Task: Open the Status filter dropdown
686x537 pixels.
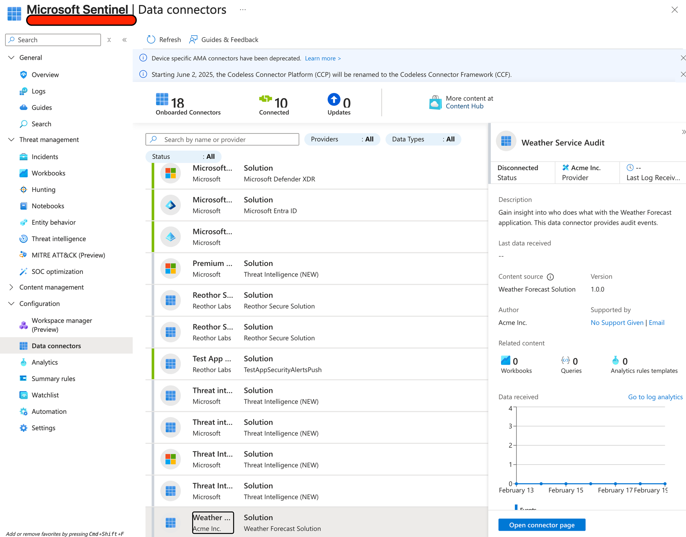Action: tap(183, 156)
